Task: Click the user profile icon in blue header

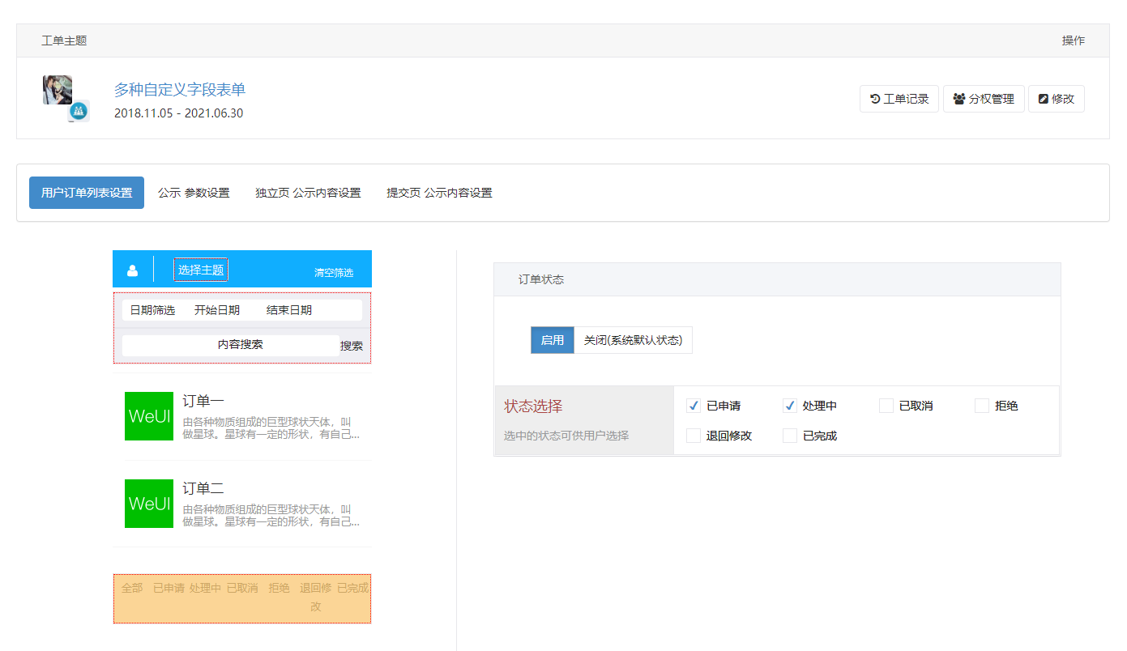Action: point(132,270)
